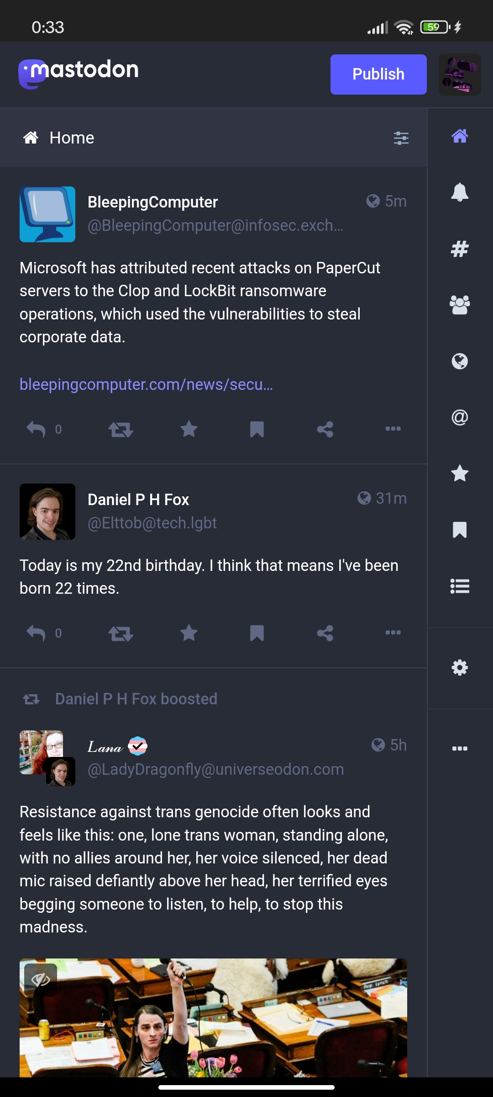The width and height of the screenshot is (493, 1097).
Task: Open Bookmarks icon in sidebar
Action: (x=460, y=530)
